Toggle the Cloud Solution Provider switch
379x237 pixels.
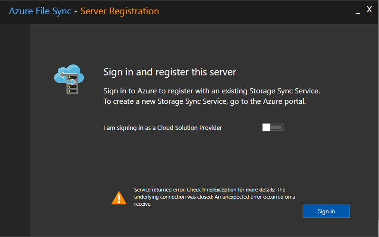tap(273, 128)
